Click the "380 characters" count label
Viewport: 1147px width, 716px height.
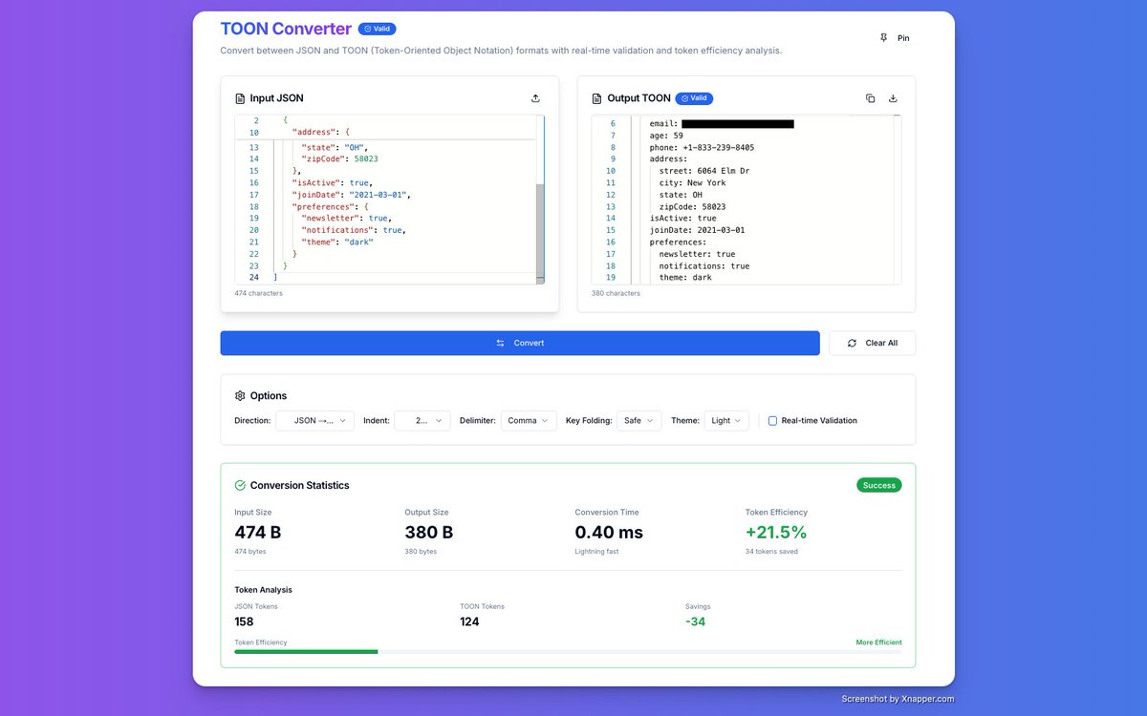(616, 293)
